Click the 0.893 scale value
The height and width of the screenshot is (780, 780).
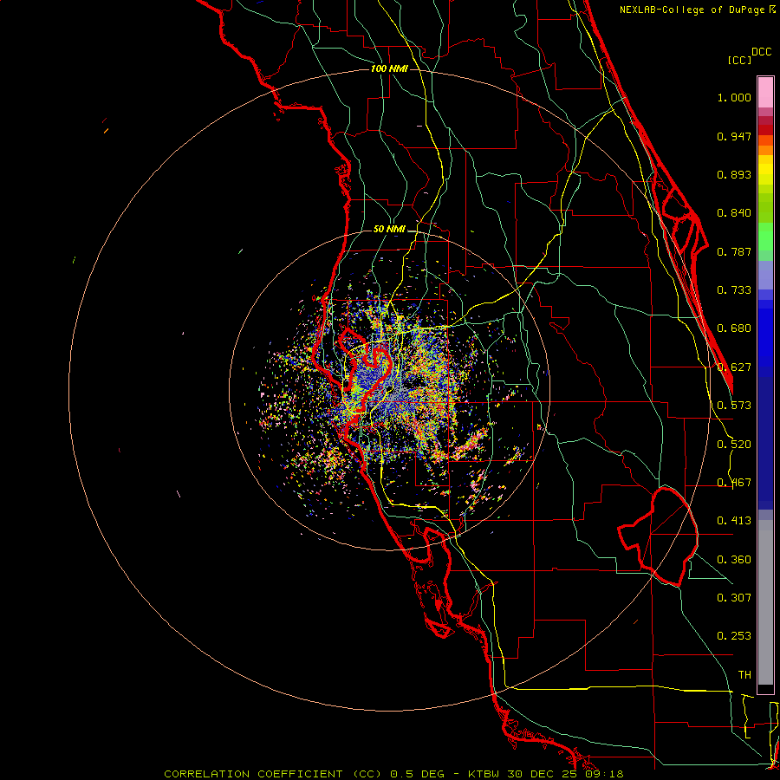[734, 174]
